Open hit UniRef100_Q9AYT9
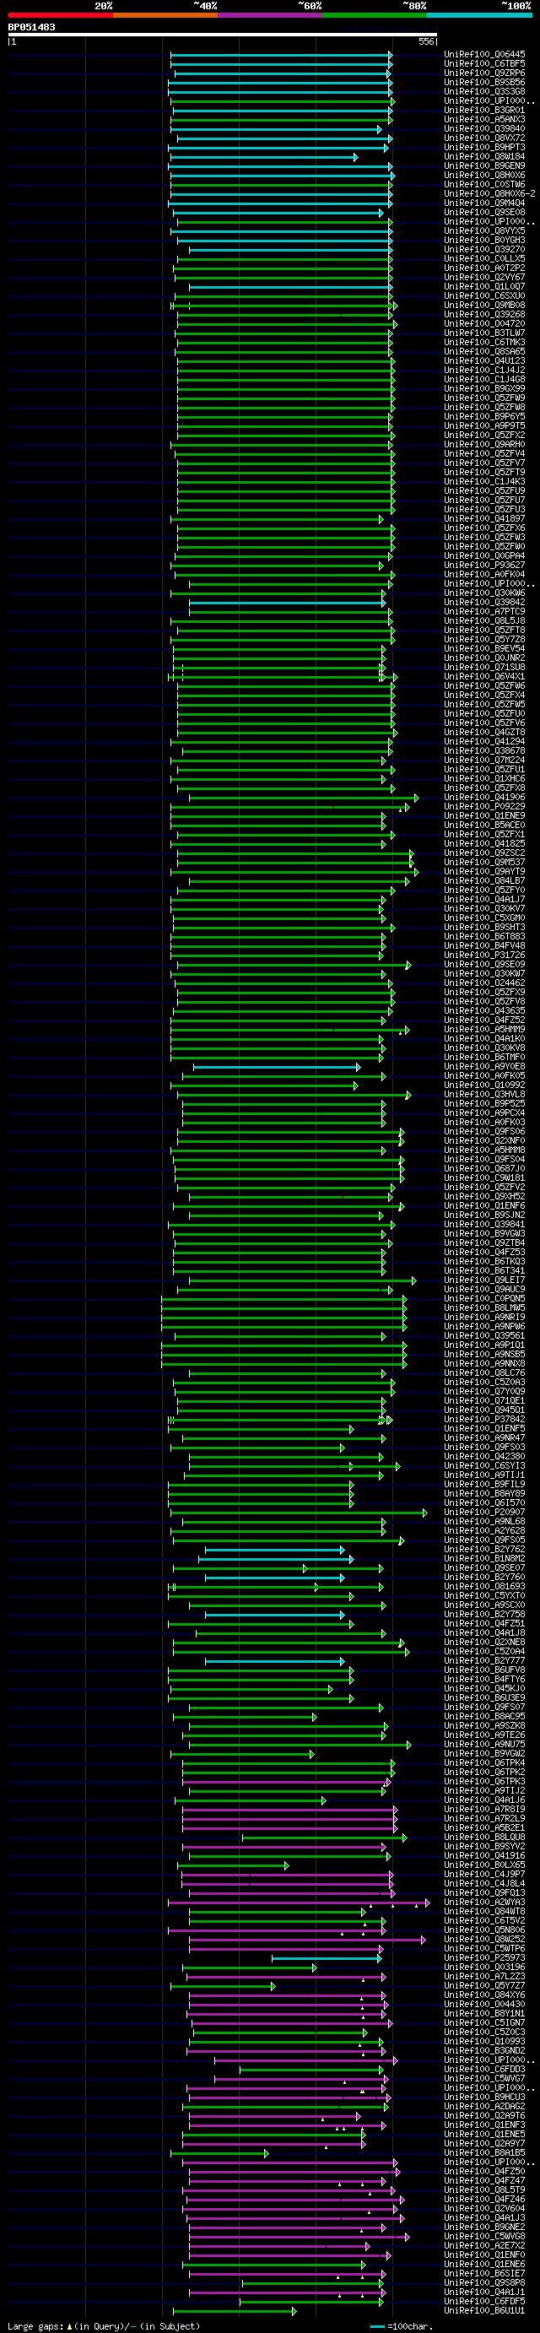 483,871
